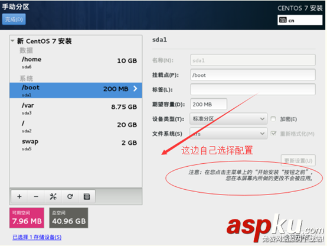
Task: Click the 期望容量(D) 200 MB field
Action: [208, 104]
